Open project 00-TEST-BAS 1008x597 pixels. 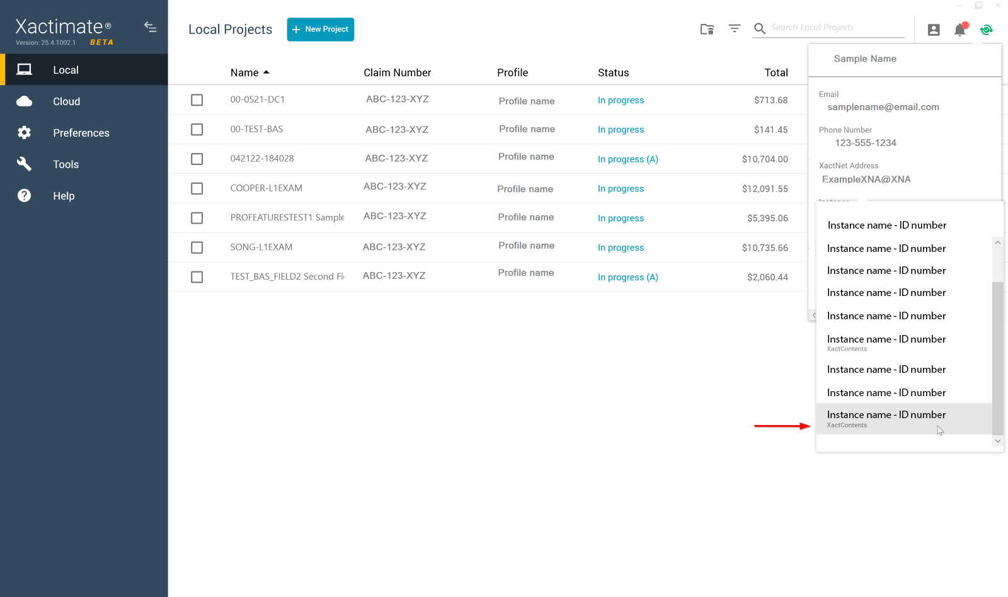[256, 129]
